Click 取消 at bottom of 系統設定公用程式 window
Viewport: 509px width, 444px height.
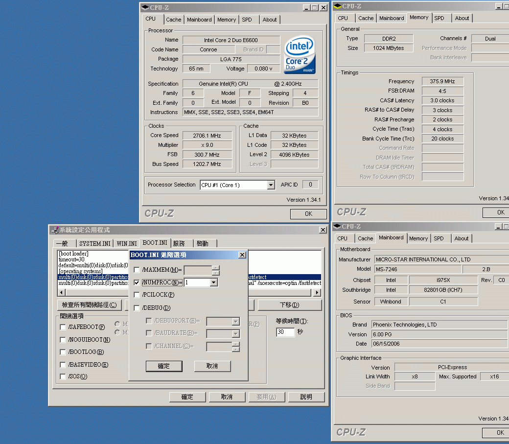click(227, 397)
